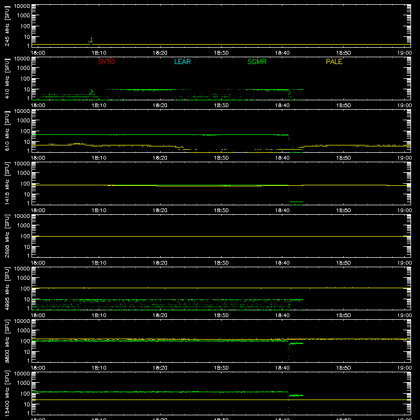Image resolution: width=420 pixels, height=420 pixels.
Task: Click the 19:00 tick label below 245 MHz plot
Action: pos(404,53)
